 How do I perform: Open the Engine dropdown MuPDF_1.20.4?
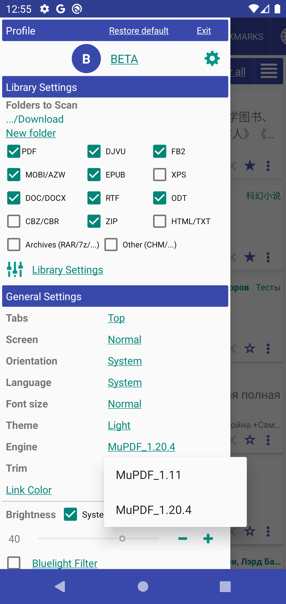point(141,447)
